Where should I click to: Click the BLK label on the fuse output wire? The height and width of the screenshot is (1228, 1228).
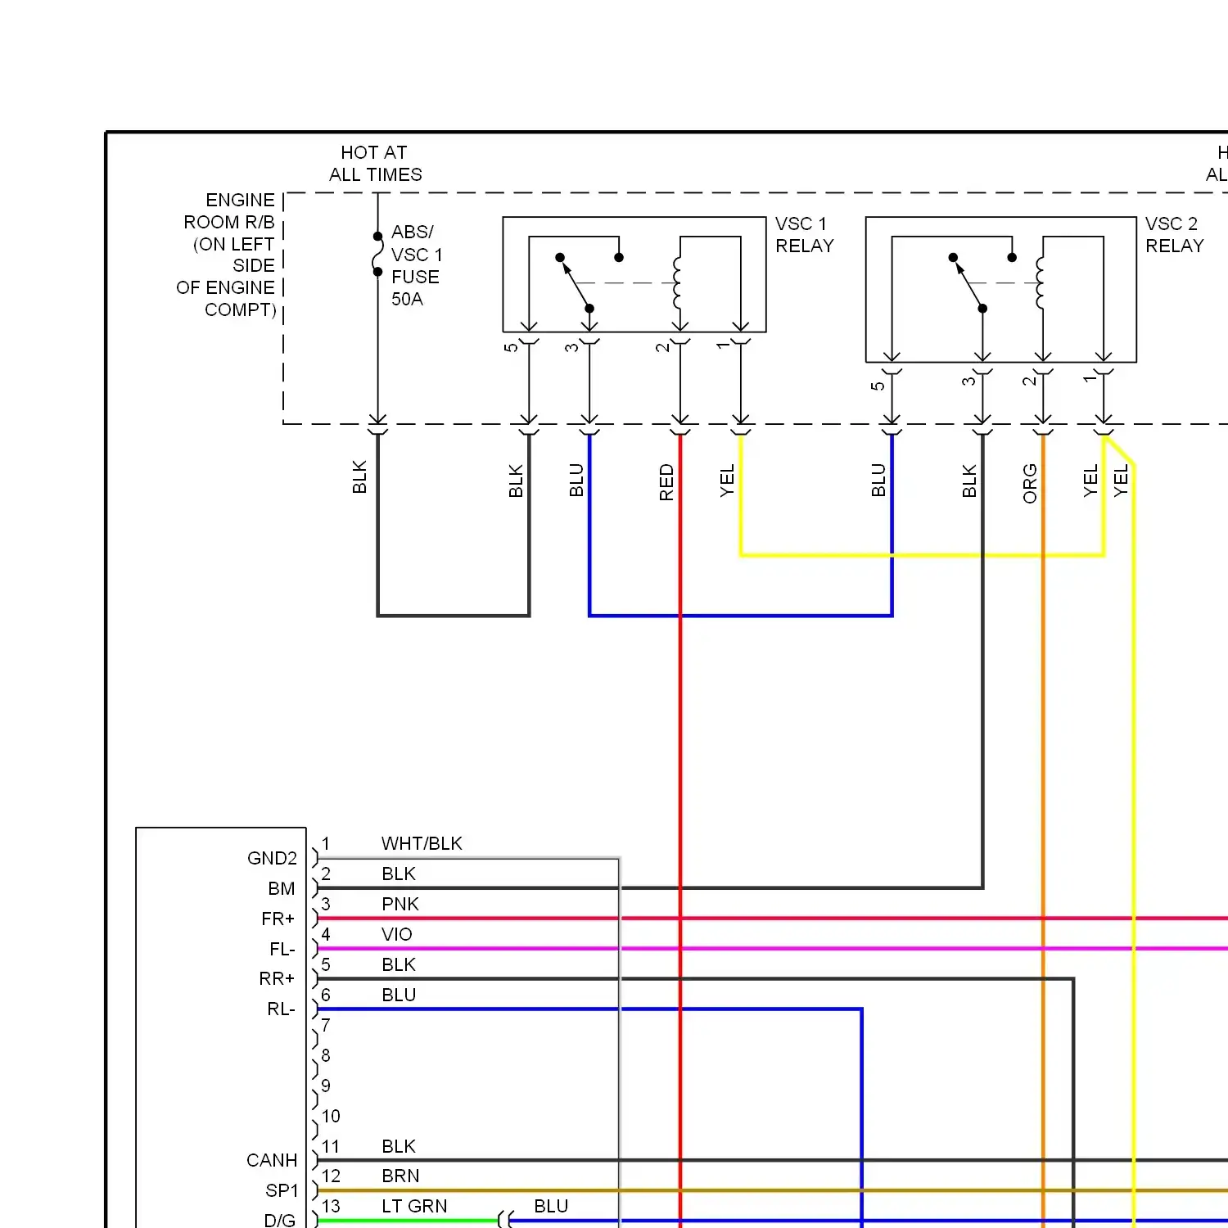(x=359, y=477)
